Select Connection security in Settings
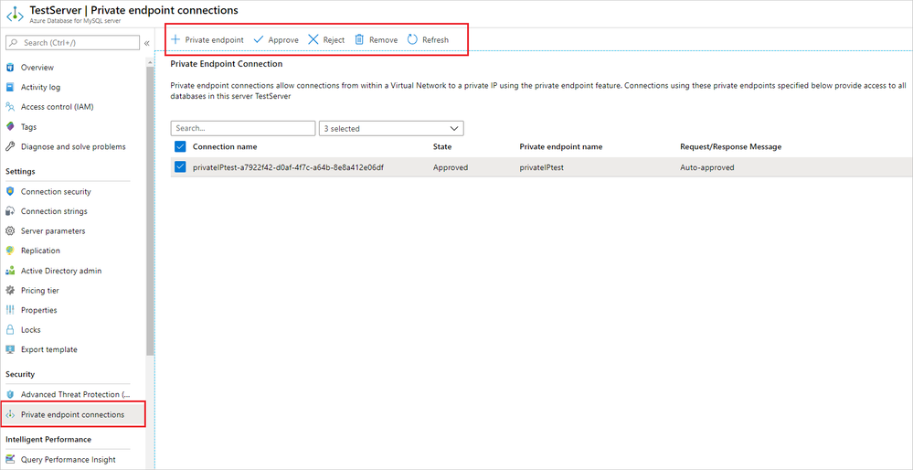913x470 pixels. pyautogui.click(x=56, y=192)
